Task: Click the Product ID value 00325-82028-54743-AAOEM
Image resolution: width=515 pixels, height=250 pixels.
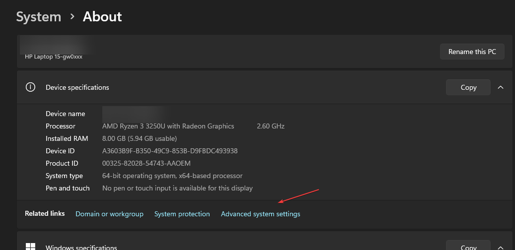Action: 146,163
